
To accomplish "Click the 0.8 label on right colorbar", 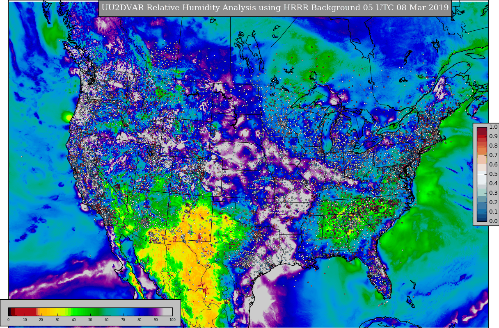I will (x=493, y=146).
